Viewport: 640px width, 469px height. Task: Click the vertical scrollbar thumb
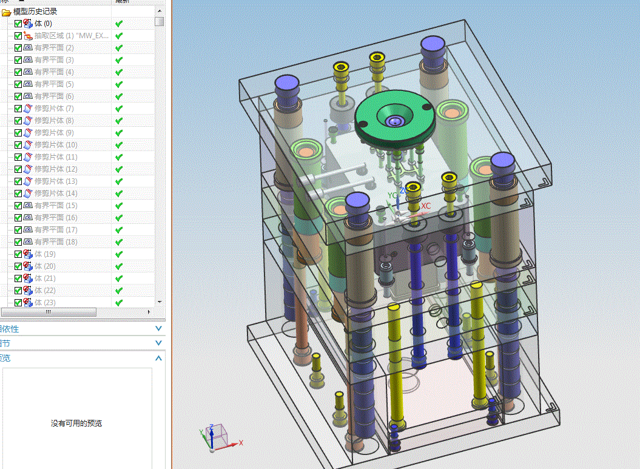(x=160, y=21)
